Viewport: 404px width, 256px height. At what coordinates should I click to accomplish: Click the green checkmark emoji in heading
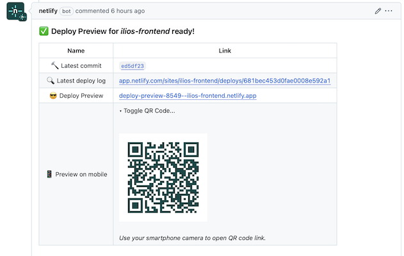point(44,31)
